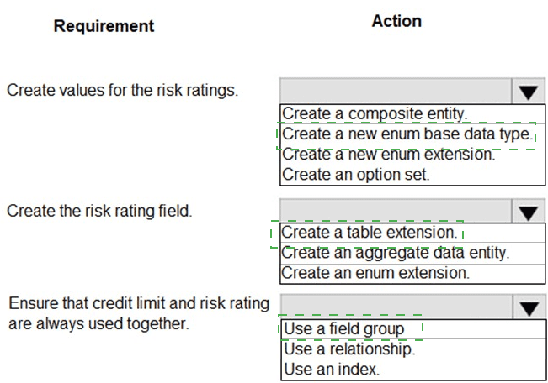Select 'Use a field group' option

pos(413,329)
